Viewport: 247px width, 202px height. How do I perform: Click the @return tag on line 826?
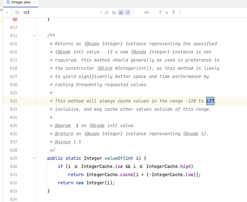pyautogui.click(x=64, y=134)
